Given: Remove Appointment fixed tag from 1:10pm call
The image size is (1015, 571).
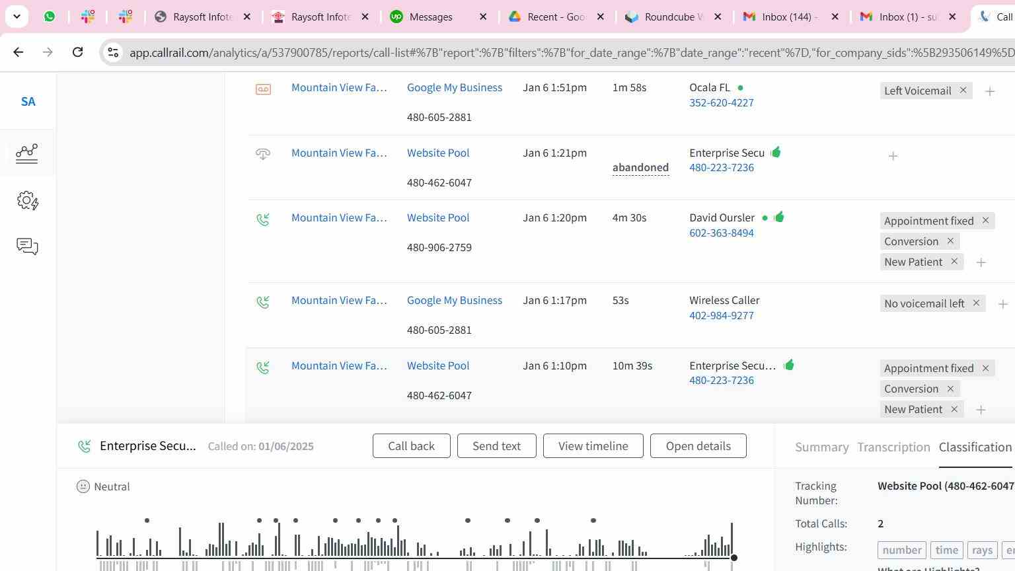Looking at the screenshot, I should tap(985, 367).
